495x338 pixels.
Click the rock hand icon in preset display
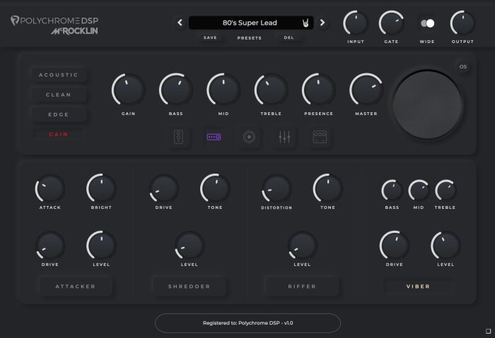pos(305,23)
